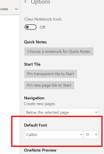Viewport: 104px width, 154px height.
Task: Click Pin transparent tile to Start
Action: pos(51,74)
